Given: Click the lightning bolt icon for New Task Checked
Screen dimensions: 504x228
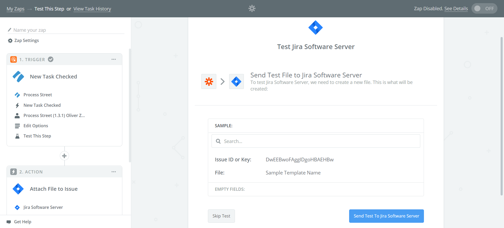Looking at the screenshot, I should coord(17,105).
